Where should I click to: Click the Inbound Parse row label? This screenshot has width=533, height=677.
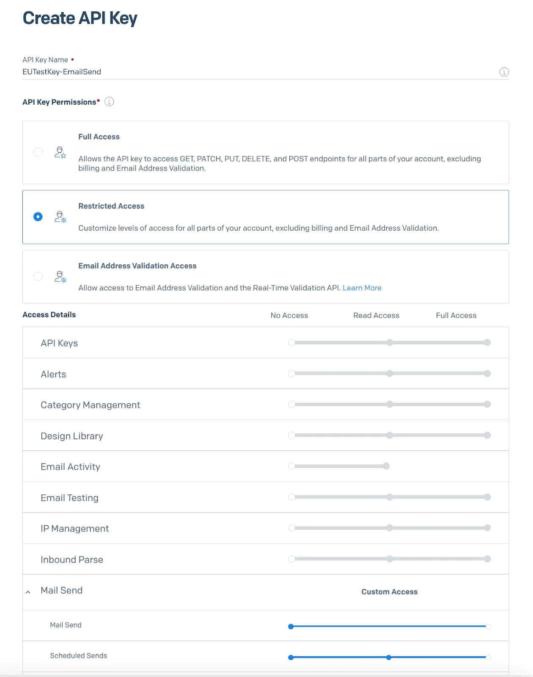click(72, 559)
